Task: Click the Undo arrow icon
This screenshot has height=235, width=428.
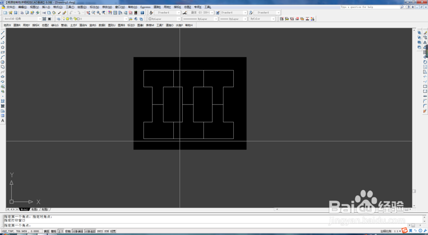Action: [x=71, y=13]
